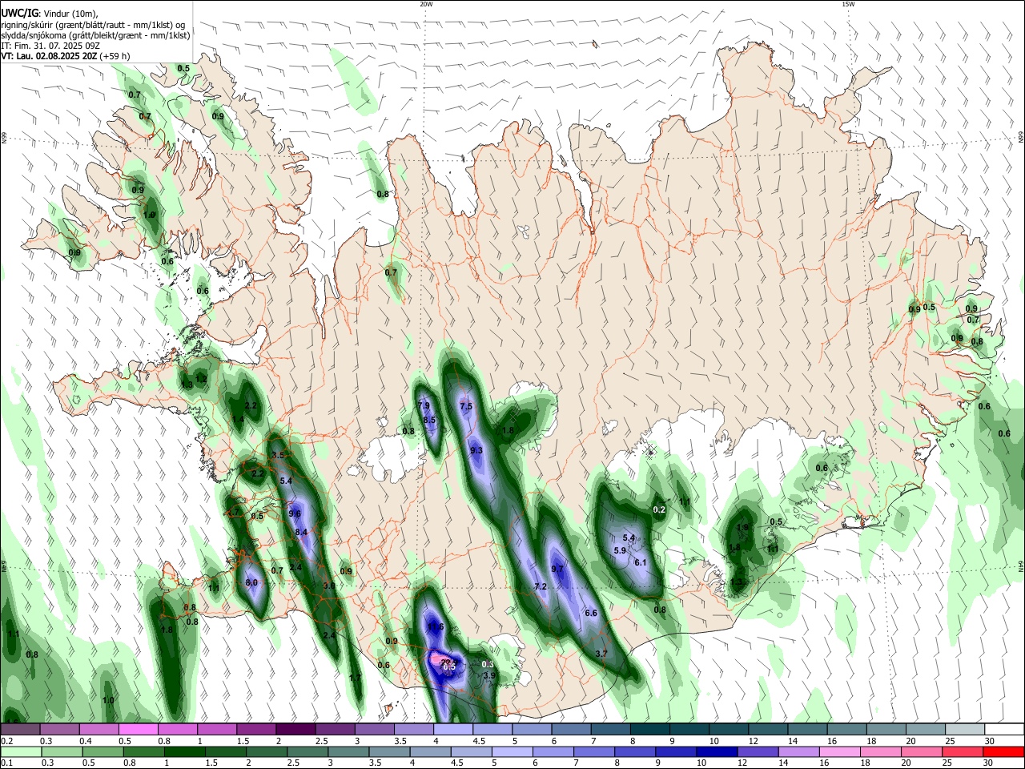Click the 3.0 precipitation value on the map
Image resolution: width=1025 pixels, height=769 pixels.
point(329,586)
